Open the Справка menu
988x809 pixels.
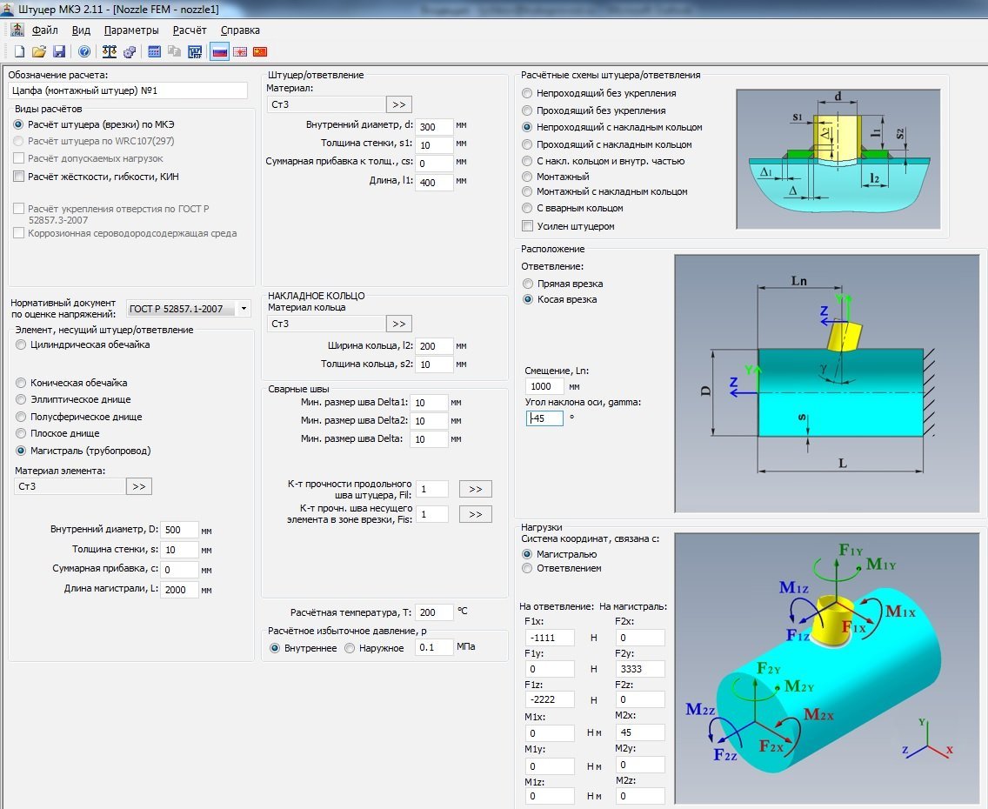(240, 30)
